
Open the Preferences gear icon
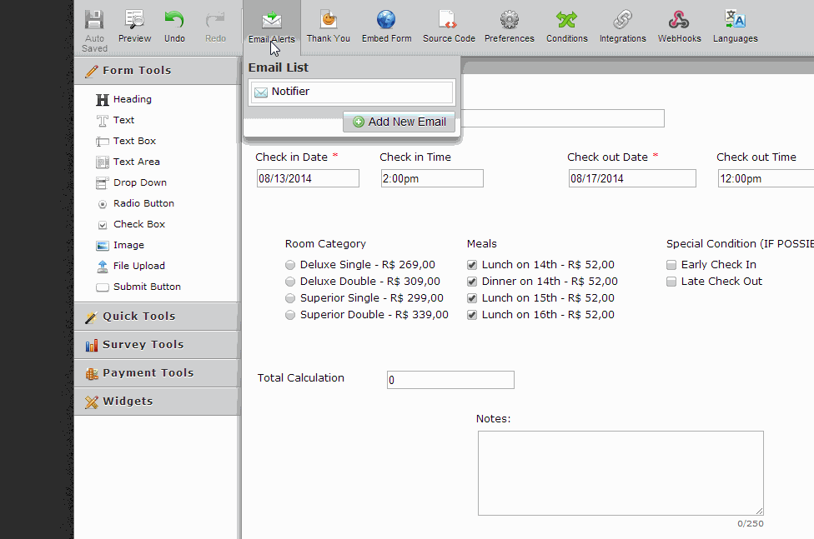pyautogui.click(x=509, y=26)
